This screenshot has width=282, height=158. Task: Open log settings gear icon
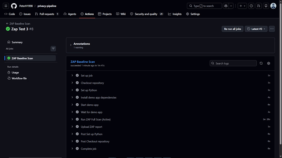[x=268, y=63]
